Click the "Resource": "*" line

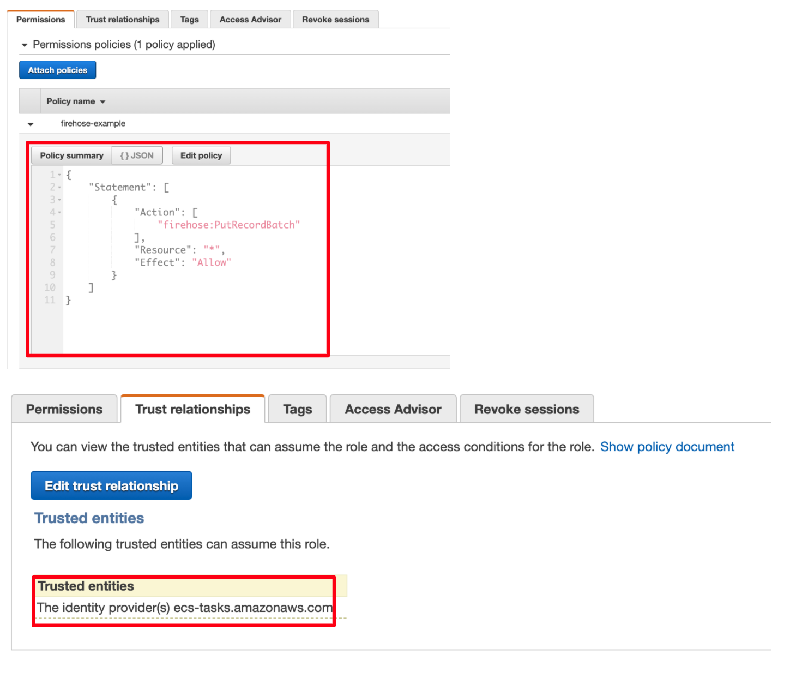point(179,250)
